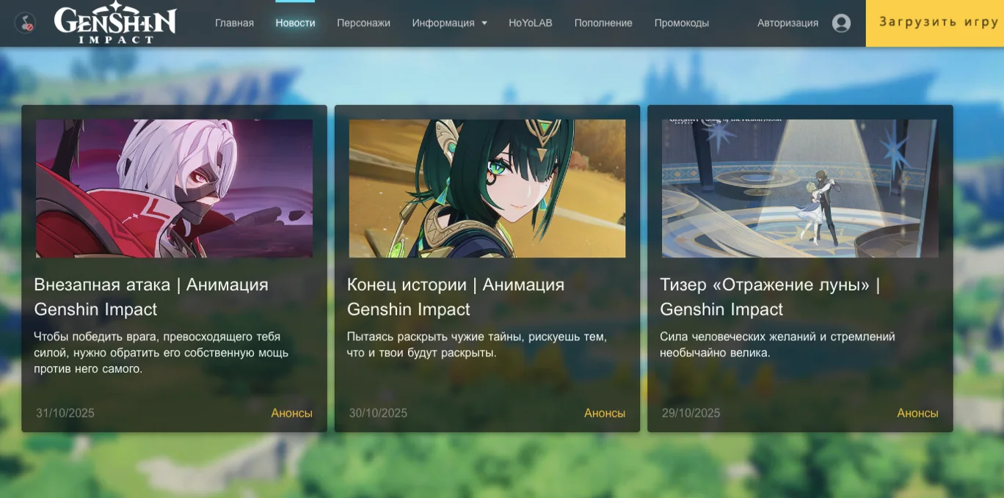This screenshot has height=498, width=1004.
Task: Expand the Информация dropdown arrow
Action: tap(484, 23)
